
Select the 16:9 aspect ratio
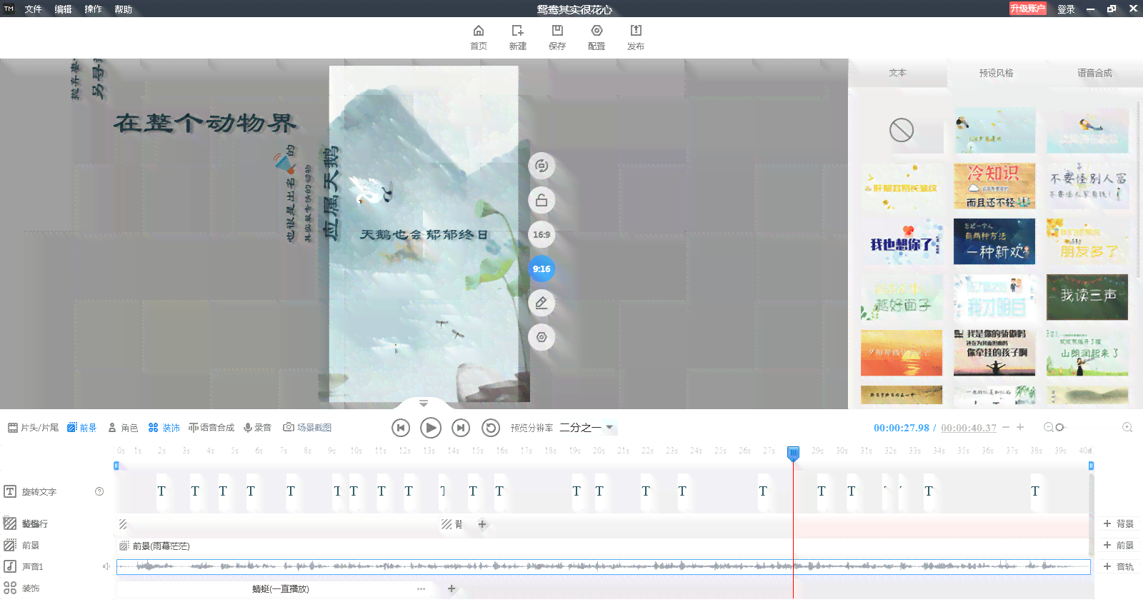pos(541,234)
